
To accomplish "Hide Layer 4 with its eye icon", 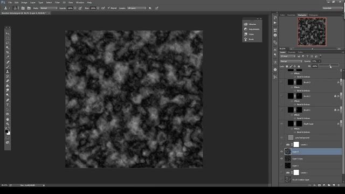I will click(281, 151).
